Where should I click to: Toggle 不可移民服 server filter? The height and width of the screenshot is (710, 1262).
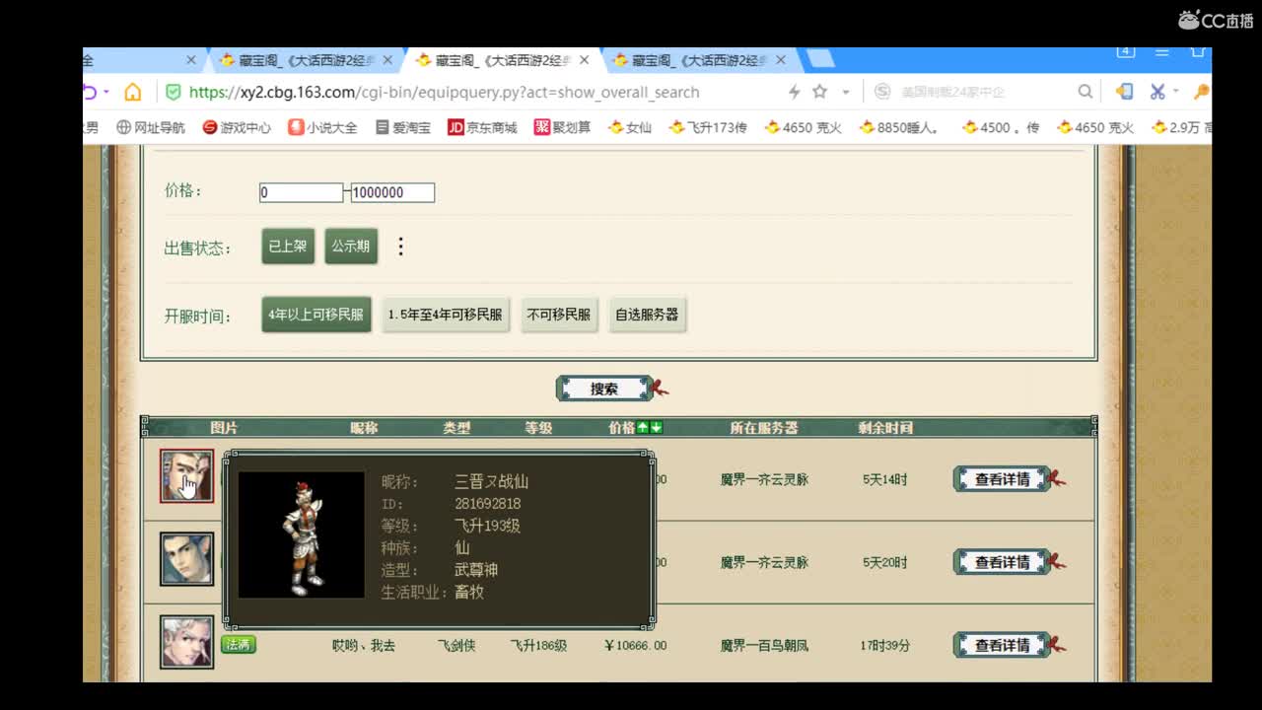(x=559, y=315)
